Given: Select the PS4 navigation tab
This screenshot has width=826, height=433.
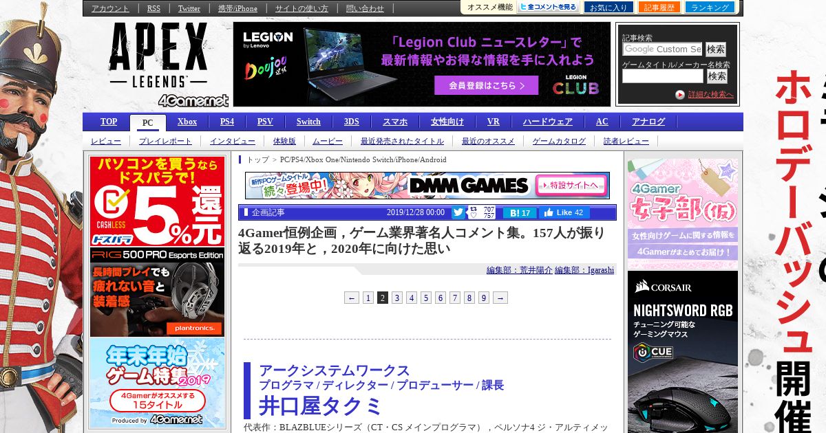Looking at the screenshot, I should pos(227,122).
